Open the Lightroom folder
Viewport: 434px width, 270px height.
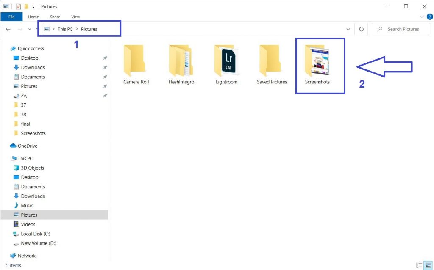226,63
